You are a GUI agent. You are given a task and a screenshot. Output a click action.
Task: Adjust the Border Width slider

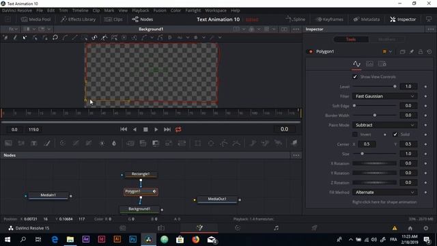[375, 115]
